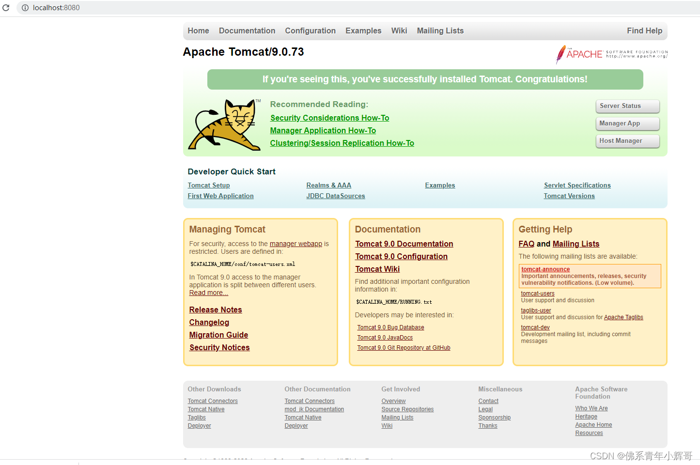This screenshot has width=700, height=465.
Task: Open Realms & AAA link
Action: (x=329, y=185)
